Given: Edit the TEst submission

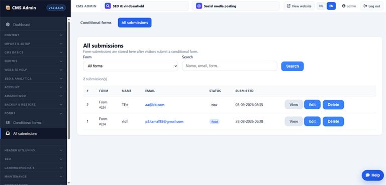Looking at the screenshot, I should click(x=312, y=105).
